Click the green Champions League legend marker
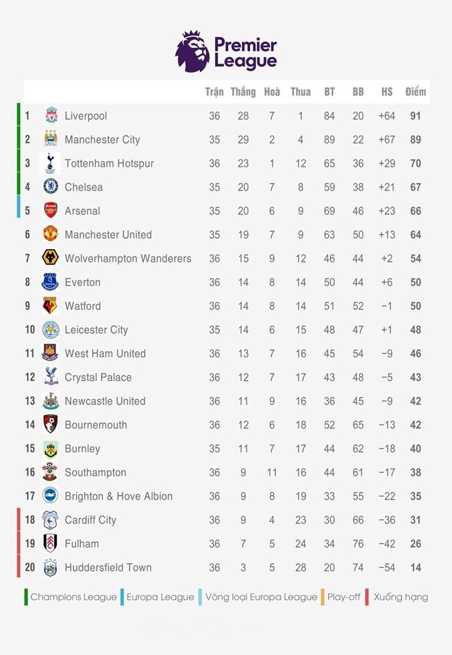This screenshot has height=655, width=452. (26, 597)
